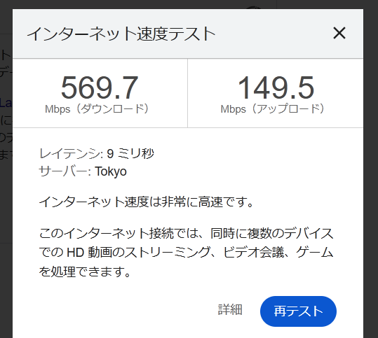The width and height of the screenshot is (378, 338).
Task: Click the Tokyo server name
Action: coord(111,171)
